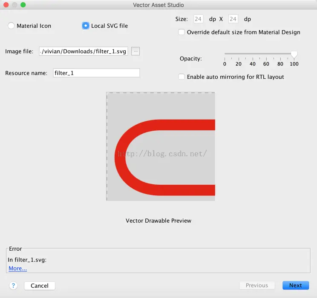Enable auto mirroring for RTL layout
Image resolution: width=317 pixels, height=298 pixels.
182,77
